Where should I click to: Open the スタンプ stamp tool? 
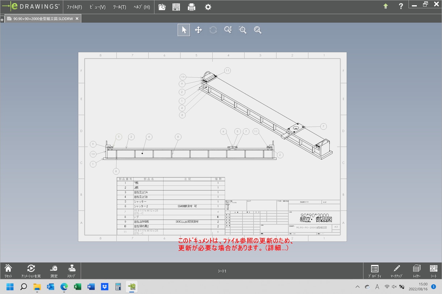coord(71,271)
